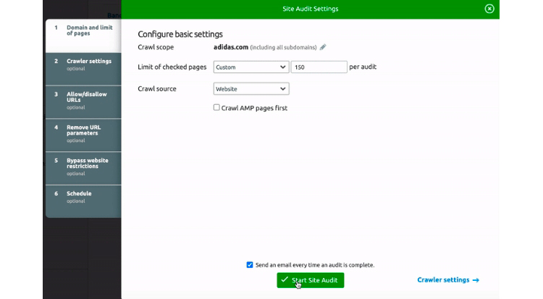Click the checkmark icon on Start Site Audit

[285, 280]
